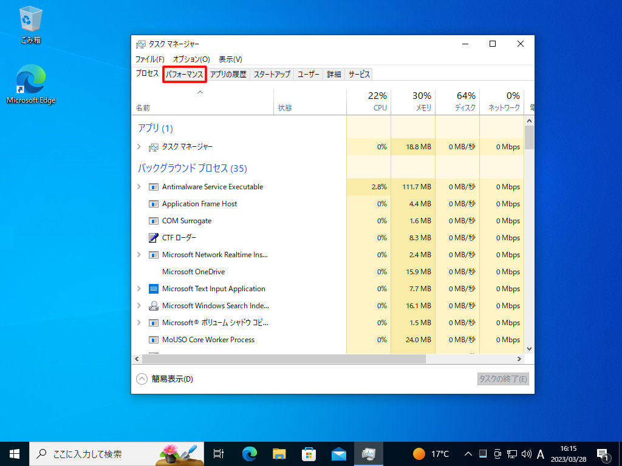The width and height of the screenshot is (622, 466).
Task: Click the CTF ローダー pen icon
Action: (x=154, y=238)
